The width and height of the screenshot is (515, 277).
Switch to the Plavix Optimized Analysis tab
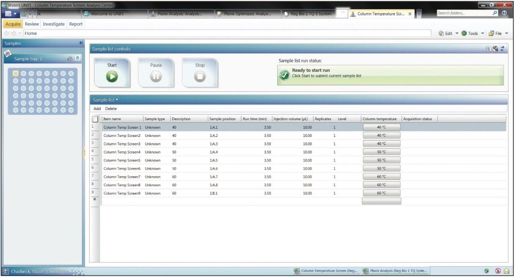pos(247,13)
